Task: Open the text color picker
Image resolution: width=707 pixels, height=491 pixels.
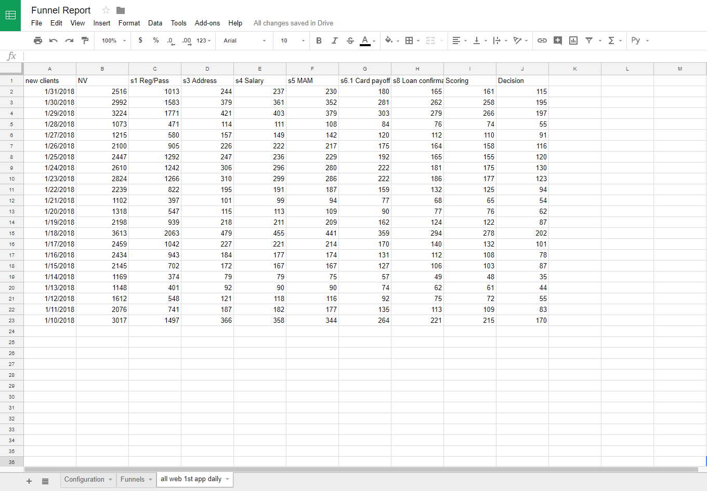Action: [366, 40]
